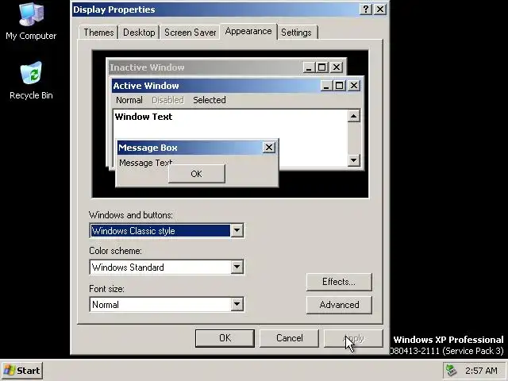The height and width of the screenshot is (381, 508).
Task: Click the Apply button
Action: (x=353, y=338)
